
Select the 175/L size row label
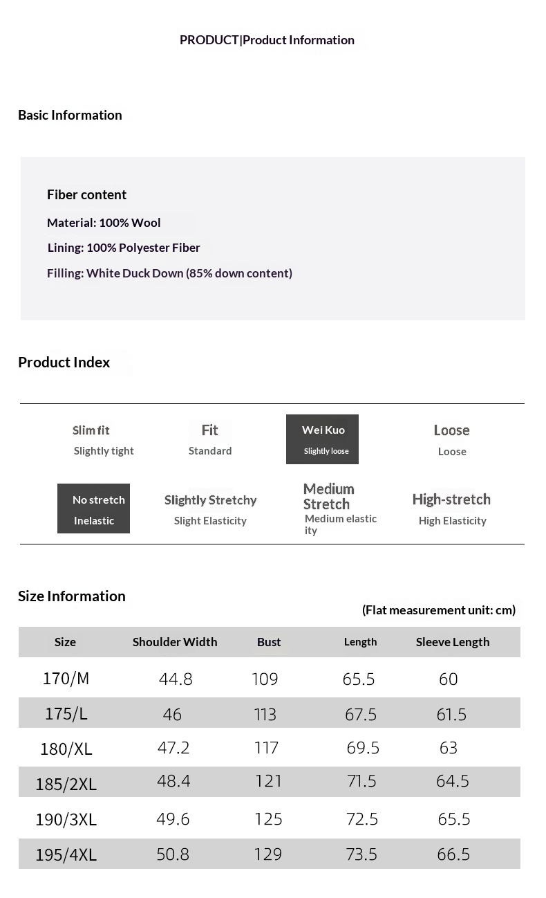(x=66, y=714)
